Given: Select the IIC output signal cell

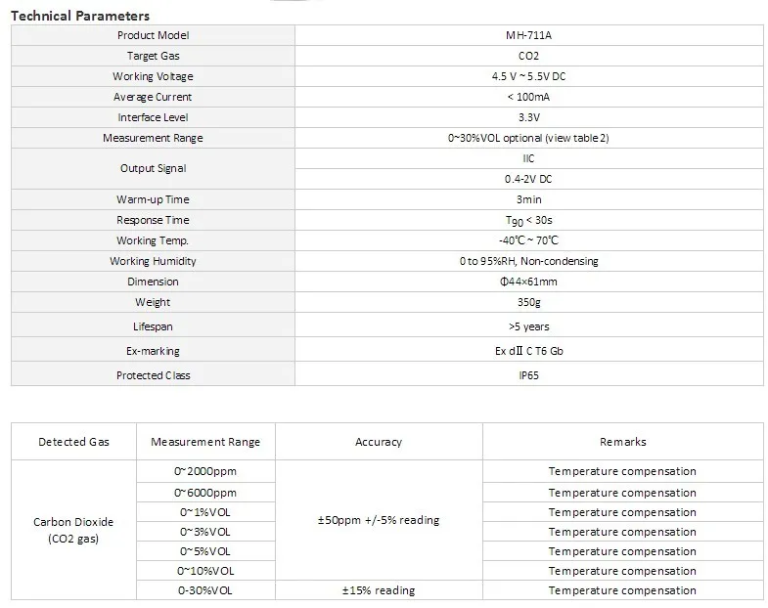Looking at the screenshot, I should click(529, 158).
